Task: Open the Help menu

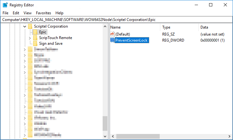Action: [59, 13]
